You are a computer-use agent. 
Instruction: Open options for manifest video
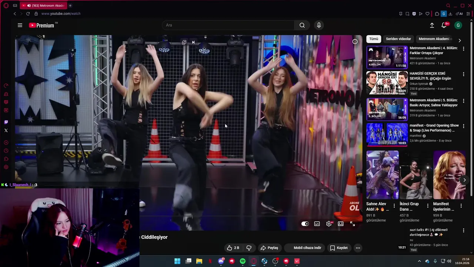[463, 126]
